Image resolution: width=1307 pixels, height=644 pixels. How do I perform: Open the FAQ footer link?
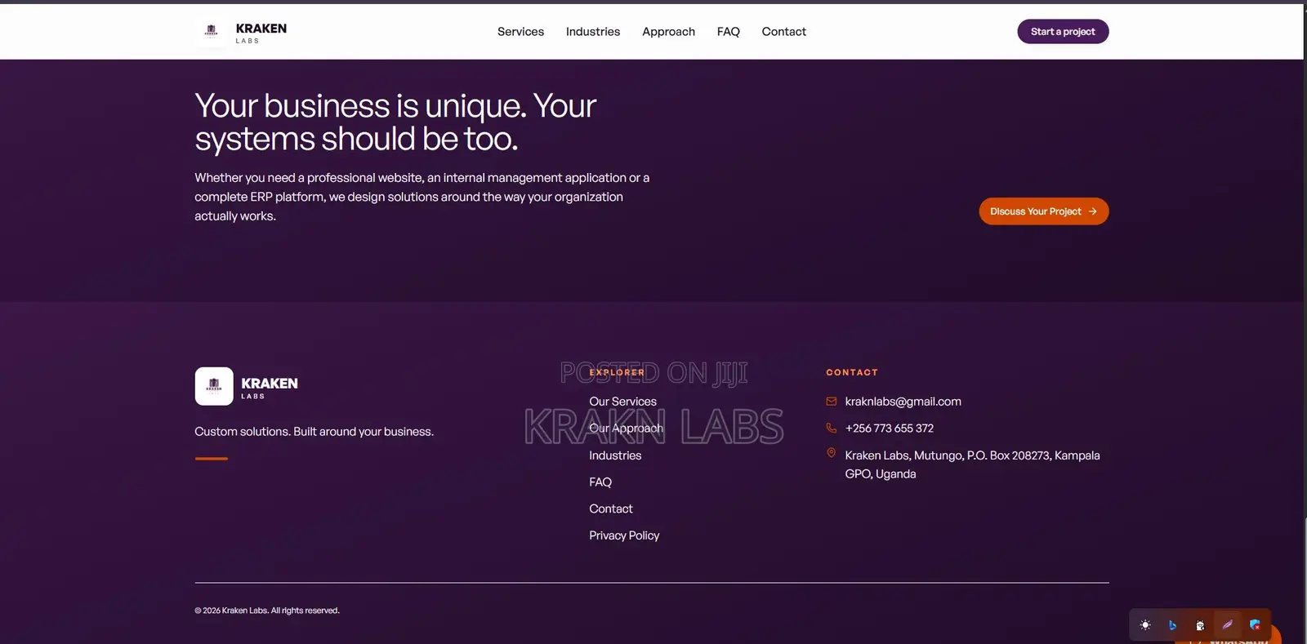(x=600, y=482)
